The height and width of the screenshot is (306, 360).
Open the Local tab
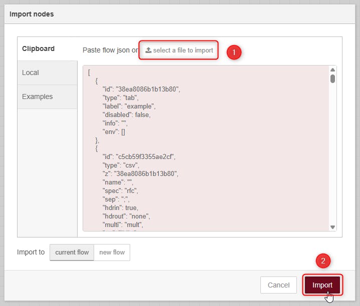click(x=31, y=72)
